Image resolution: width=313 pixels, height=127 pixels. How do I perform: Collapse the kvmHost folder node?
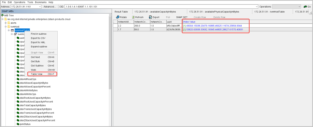click(5, 27)
